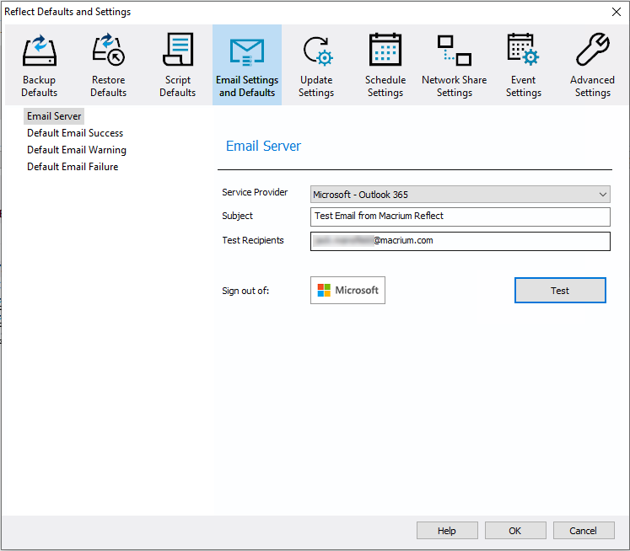Click the Test button

click(560, 290)
